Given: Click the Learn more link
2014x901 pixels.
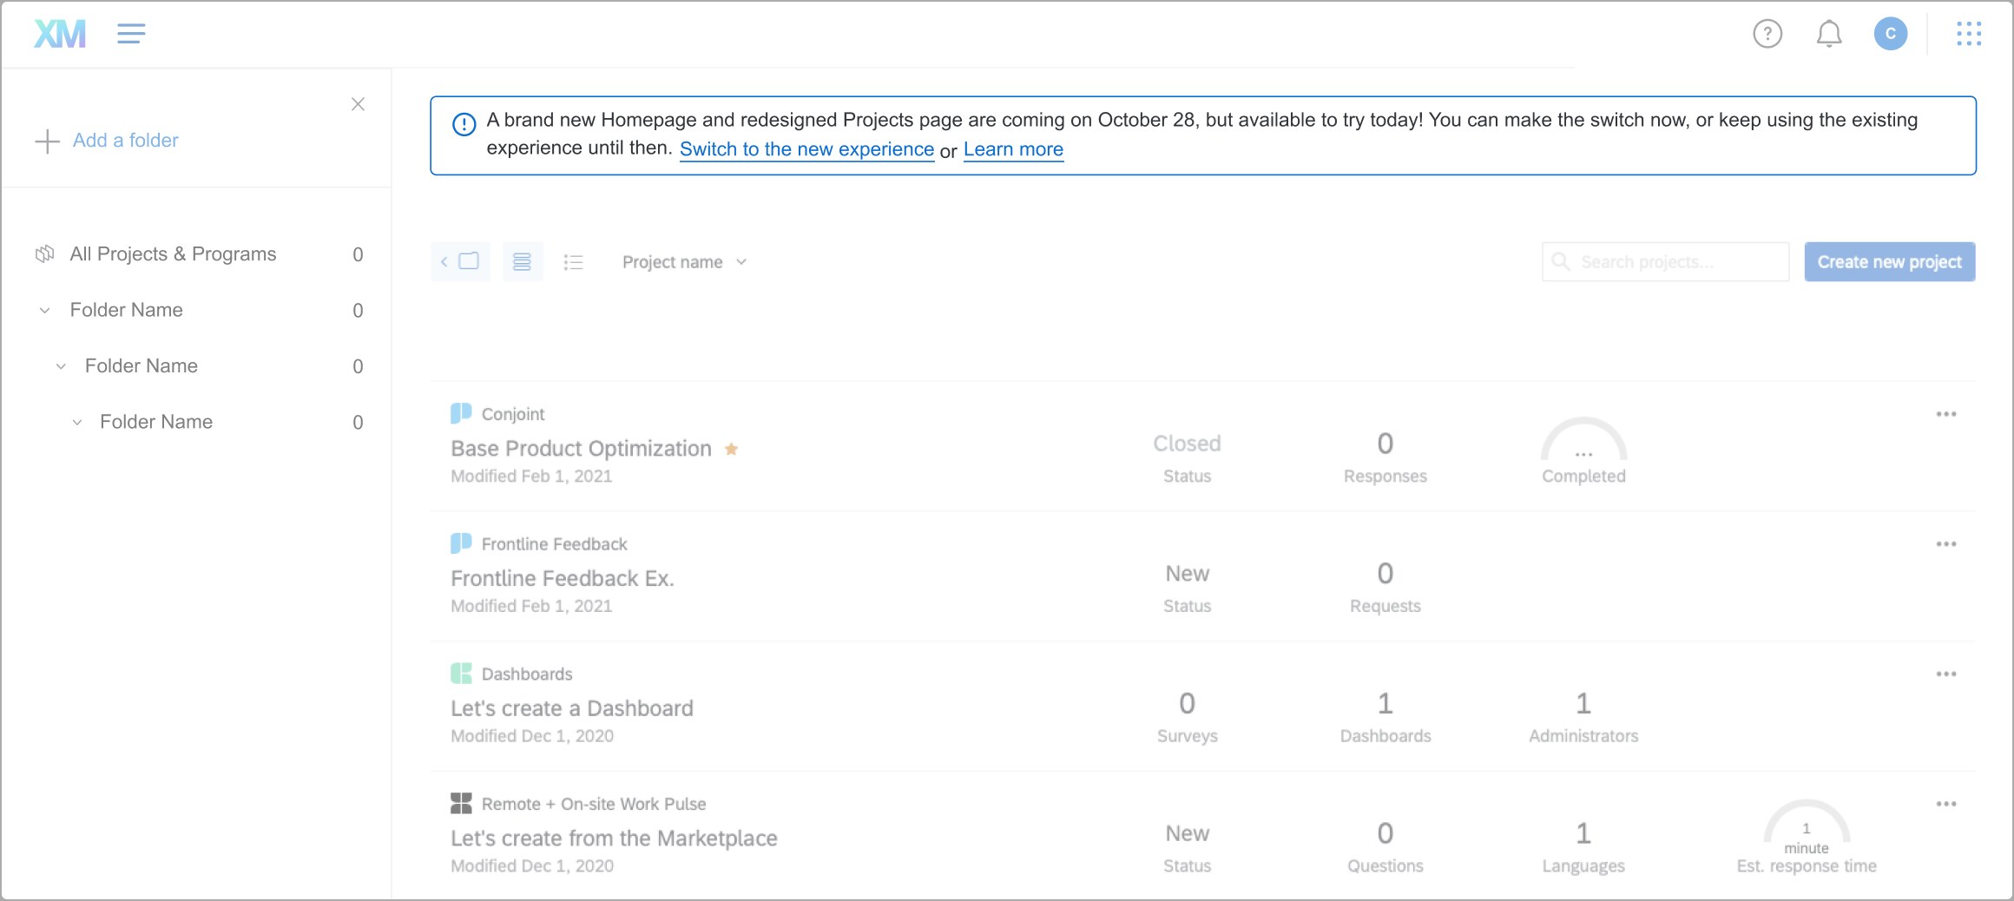Looking at the screenshot, I should pyautogui.click(x=1013, y=149).
